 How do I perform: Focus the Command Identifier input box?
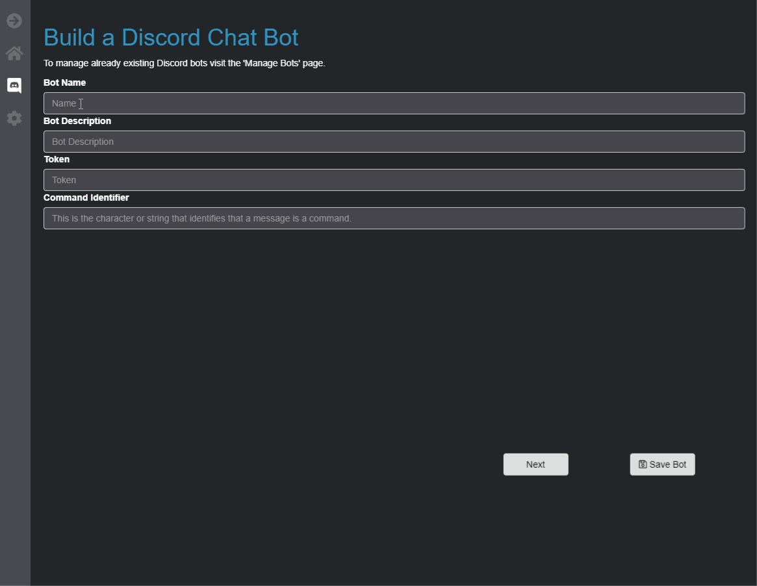[x=394, y=218]
